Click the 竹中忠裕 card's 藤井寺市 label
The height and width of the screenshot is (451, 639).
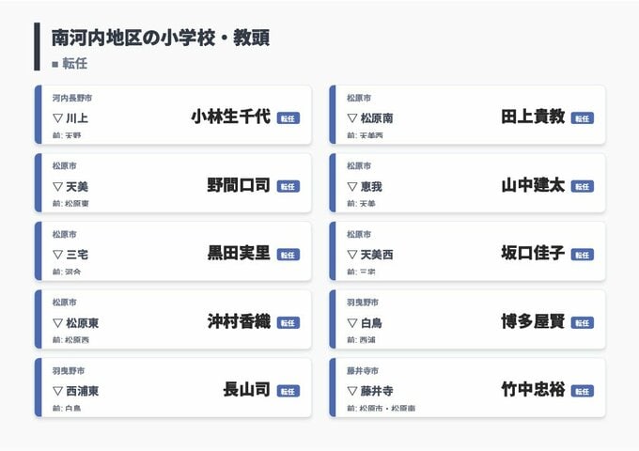pos(362,370)
